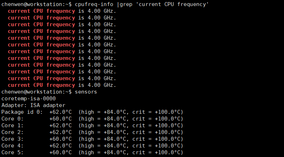The image size is (284, 157).
Task: Click the Core 1 label
Action: [12, 125]
